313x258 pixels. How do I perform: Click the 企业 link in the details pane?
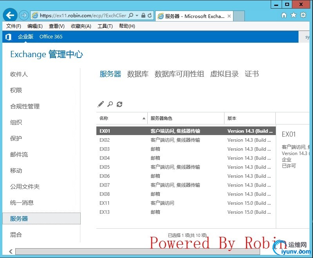coord(286,160)
